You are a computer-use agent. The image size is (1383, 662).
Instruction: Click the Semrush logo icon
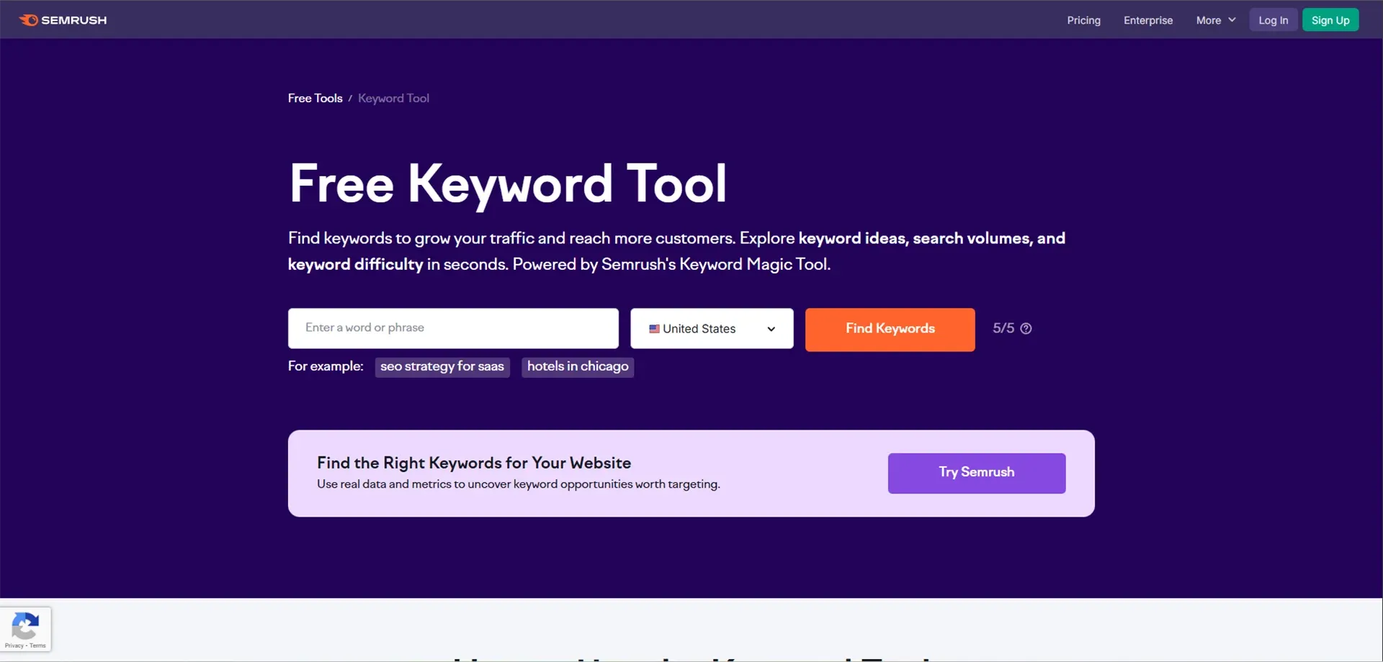(27, 19)
